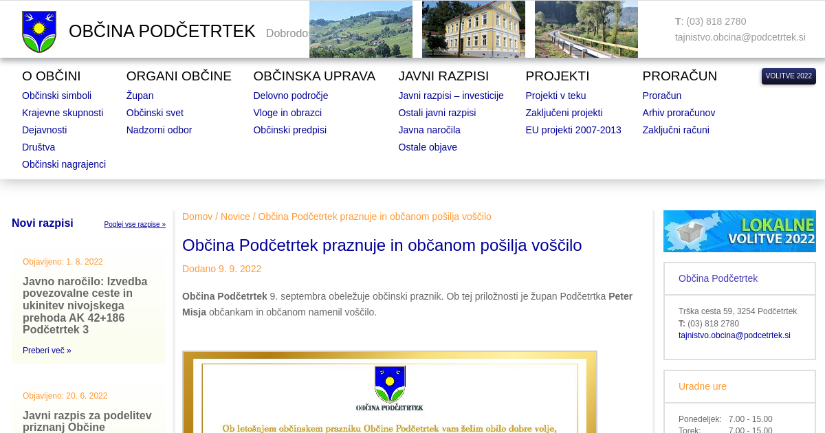The image size is (825, 433).
Task: Open the Župan menu item
Action: pos(140,96)
